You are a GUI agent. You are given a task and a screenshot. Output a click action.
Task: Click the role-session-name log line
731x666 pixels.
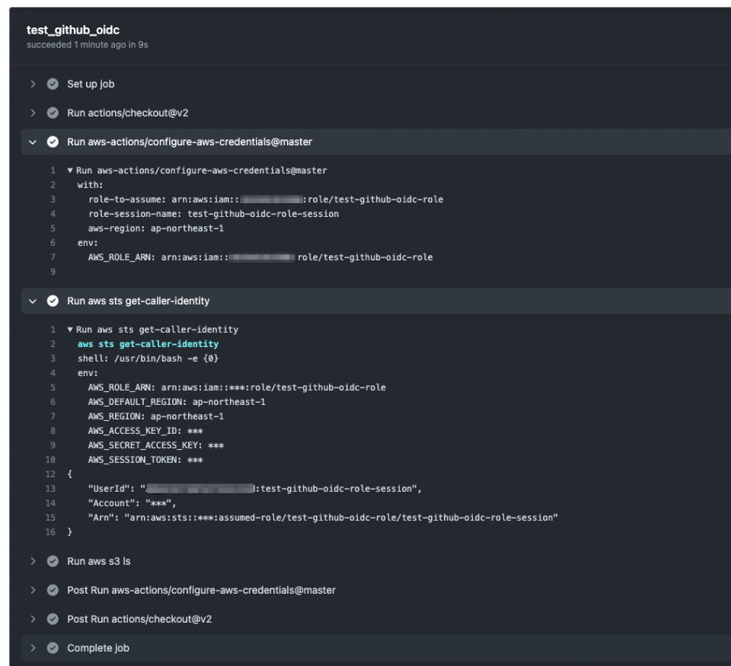[213, 214]
